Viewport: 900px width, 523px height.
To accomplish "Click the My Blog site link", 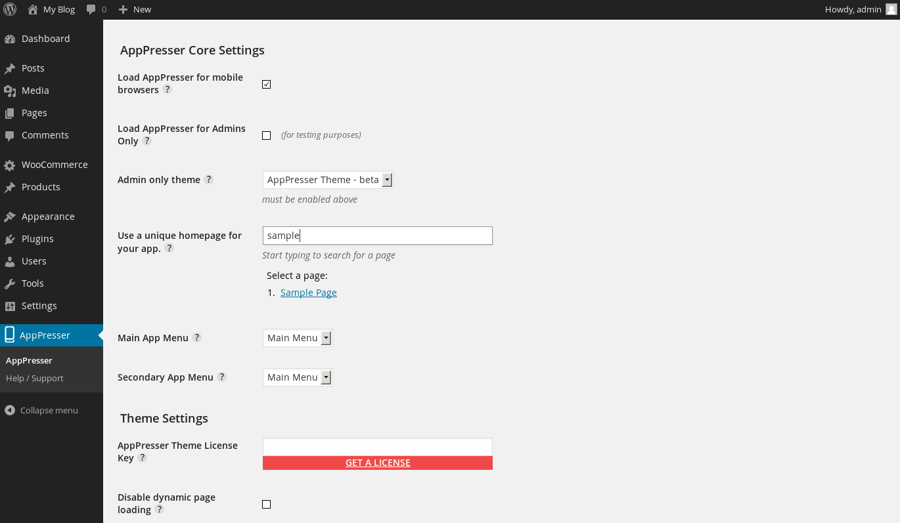I will [x=59, y=9].
